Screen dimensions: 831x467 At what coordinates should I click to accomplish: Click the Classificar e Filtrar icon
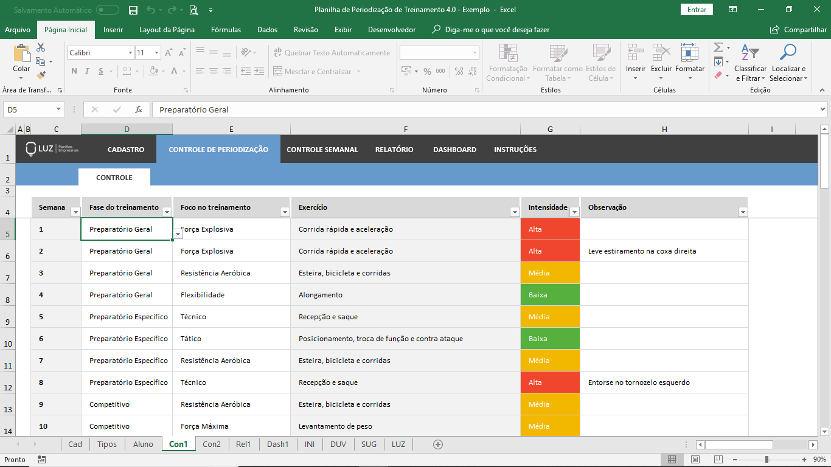coord(750,53)
